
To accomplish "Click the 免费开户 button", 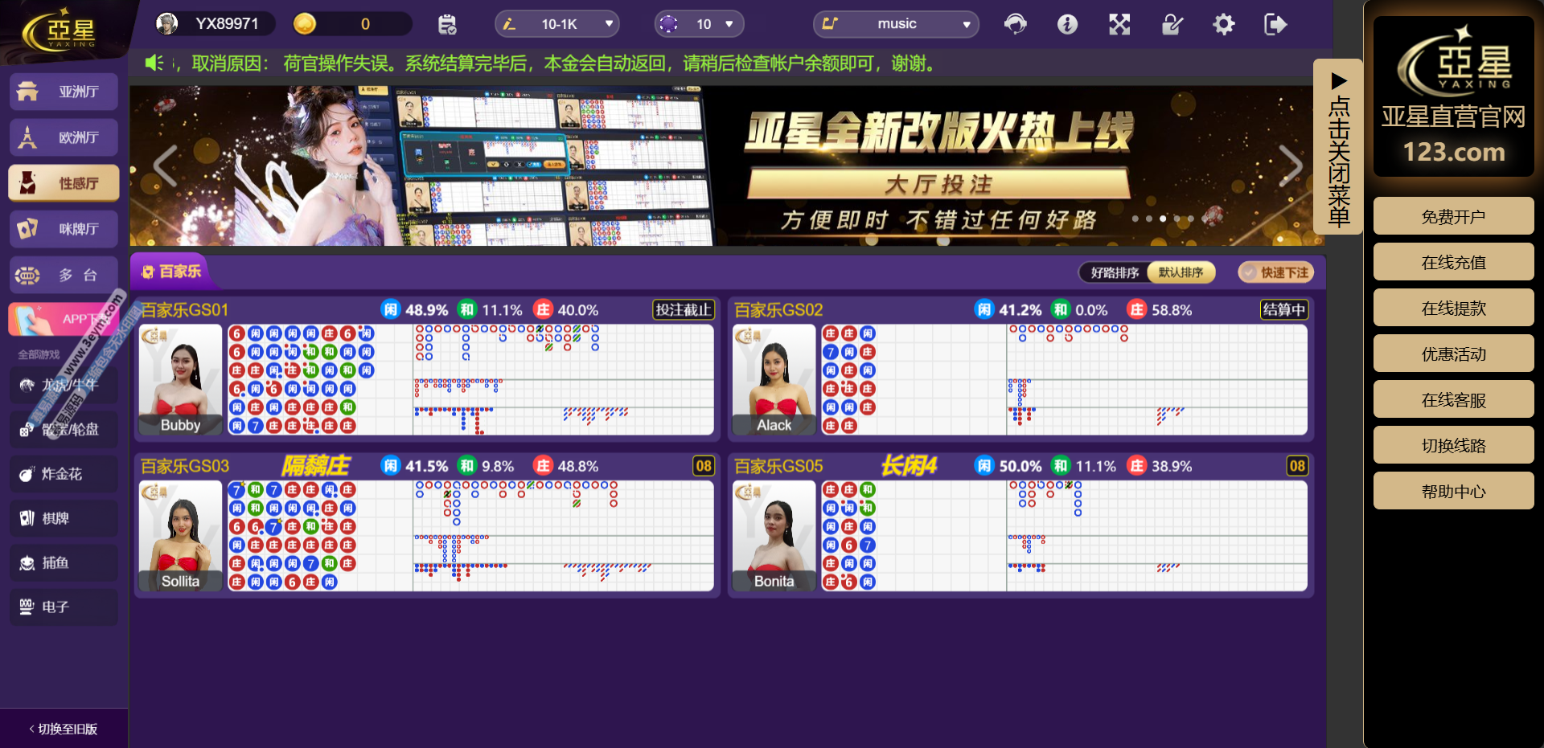I will (x=1453, y=216).
